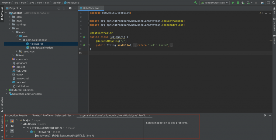
Task: Open Search Everywhere magnifier icon
Action: pyautogui.click(x=274, y=3)
